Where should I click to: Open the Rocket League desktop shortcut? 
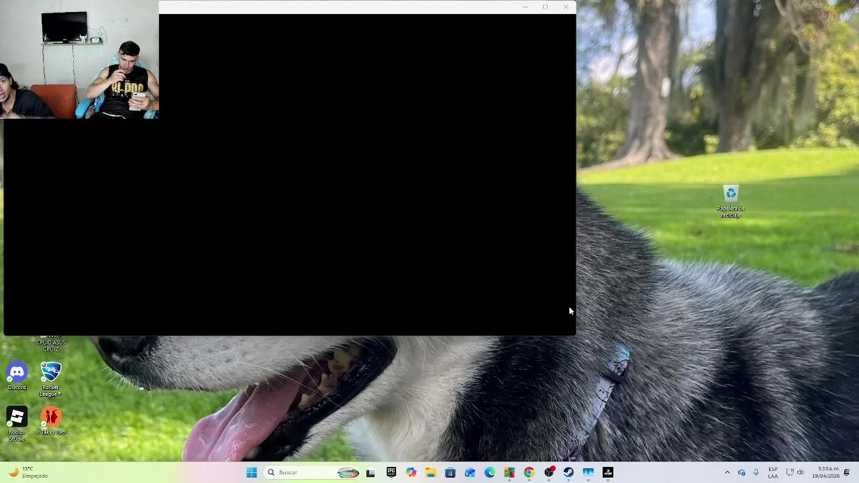pos(50,379)
